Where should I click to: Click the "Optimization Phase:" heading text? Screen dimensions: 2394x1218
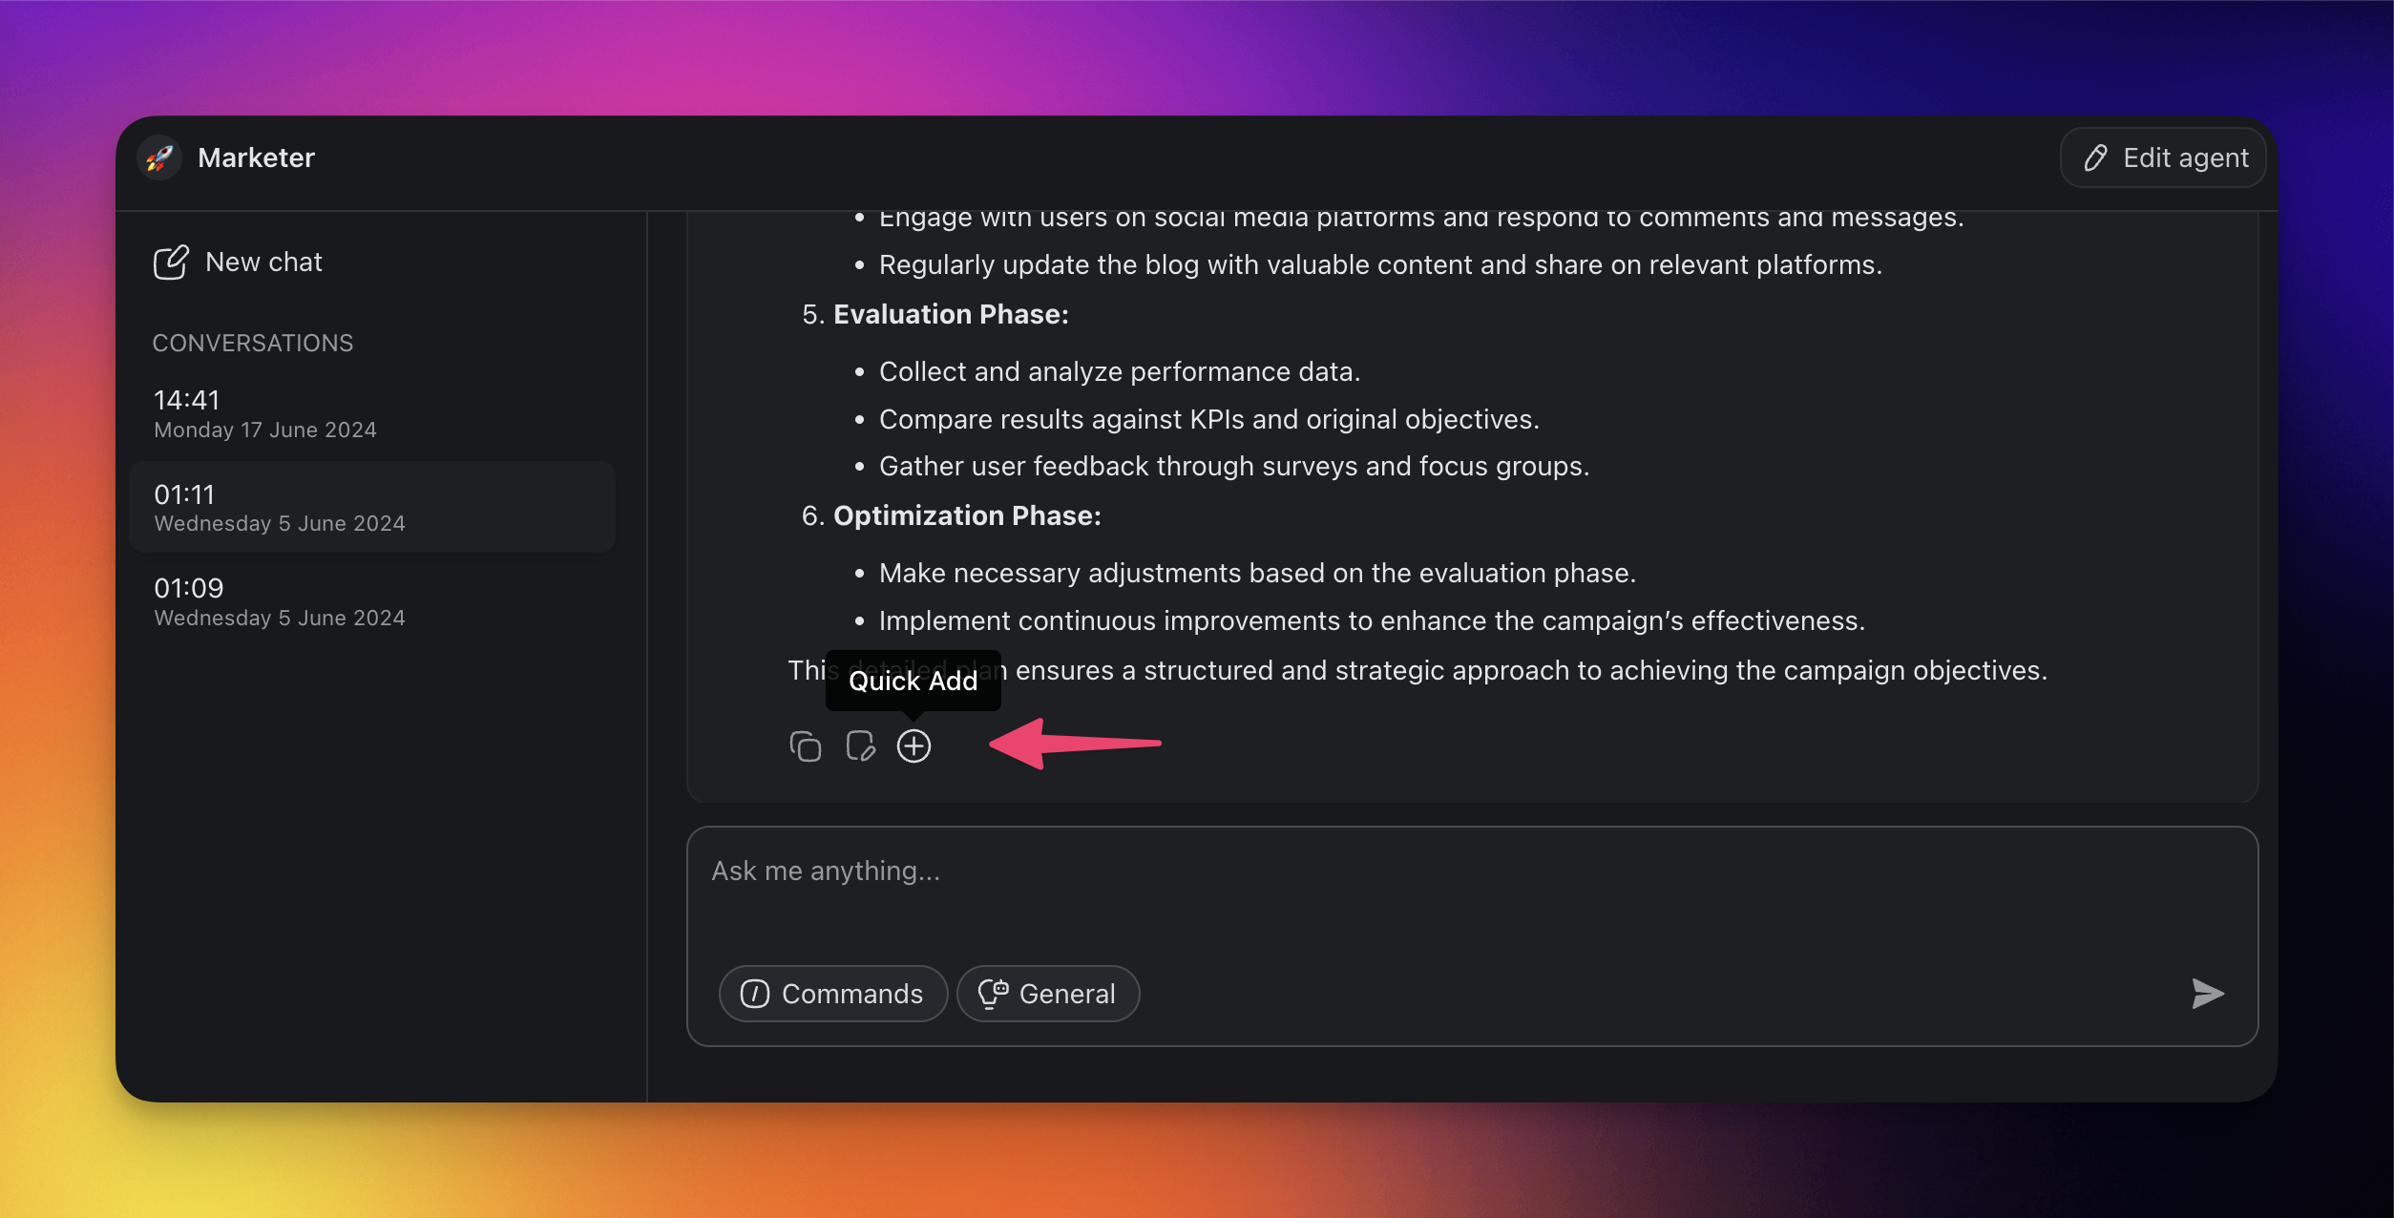(x=966, y=515)
